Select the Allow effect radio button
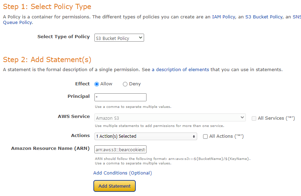The width and height of the screenshot is (301, 196). click(97, 84)
